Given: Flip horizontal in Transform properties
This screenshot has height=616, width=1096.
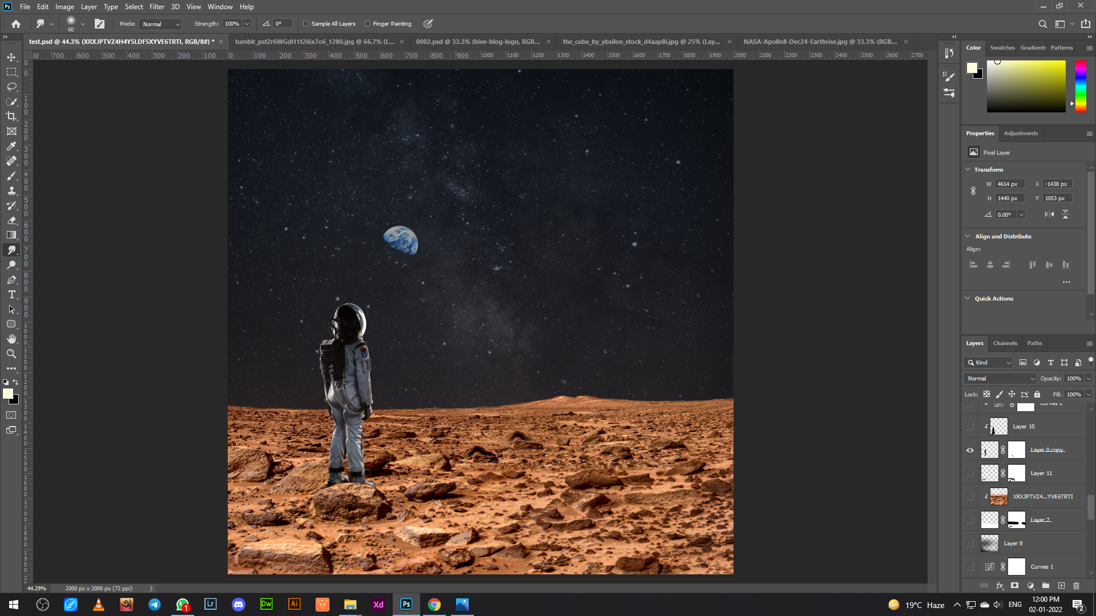Looking at the screenshot, I should click(1049, 214).
